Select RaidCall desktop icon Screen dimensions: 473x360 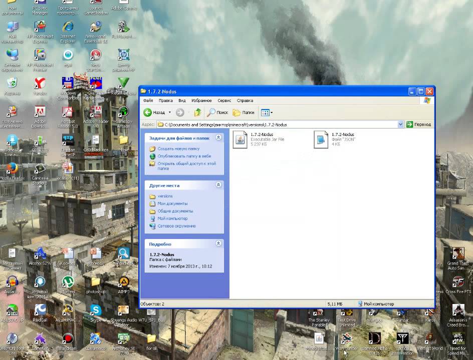(40, 313)
